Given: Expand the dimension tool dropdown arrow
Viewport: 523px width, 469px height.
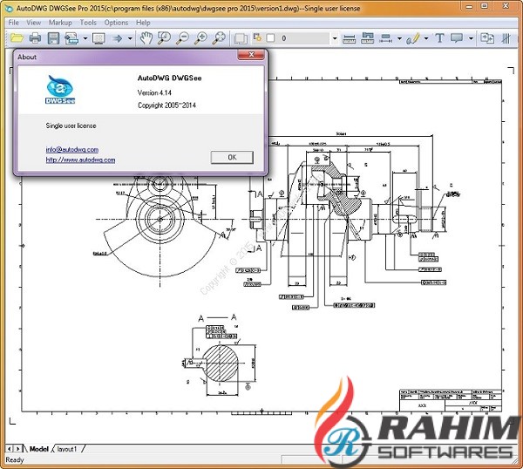Looking at the screenshot, I should [x=399, y=38].
